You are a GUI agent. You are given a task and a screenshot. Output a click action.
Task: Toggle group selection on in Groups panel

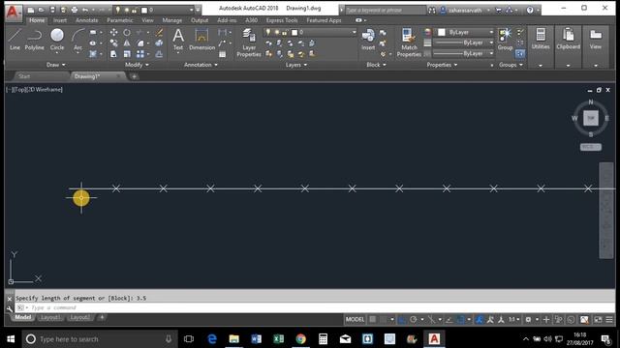pos(520,53)
